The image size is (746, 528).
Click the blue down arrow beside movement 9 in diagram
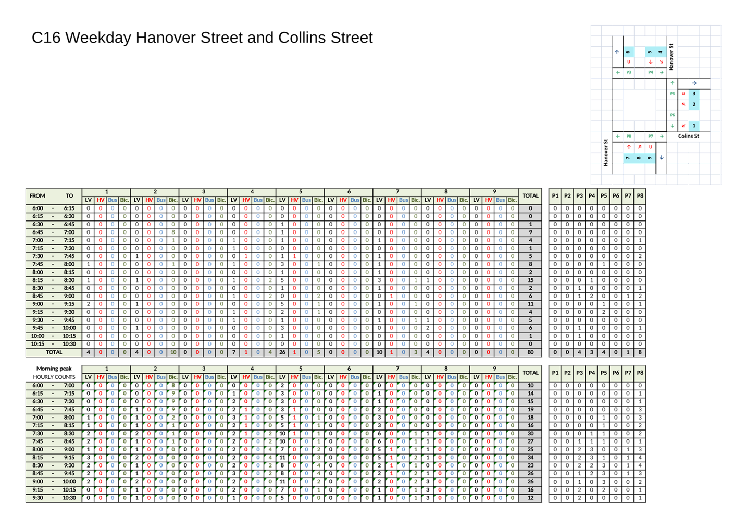pyautogui.click(x=662, y=157)
